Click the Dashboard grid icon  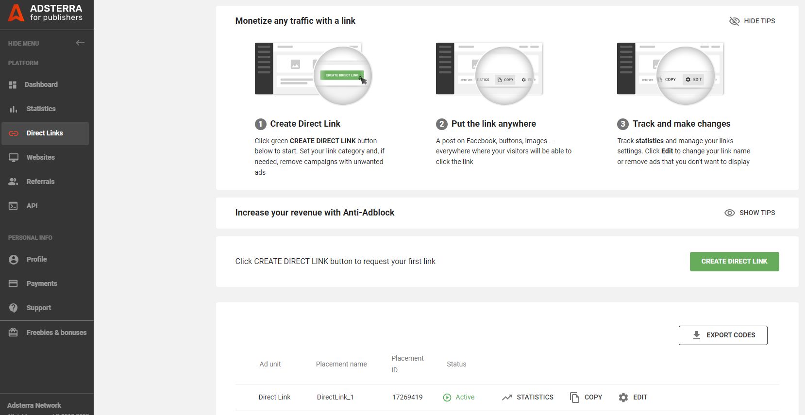tap(13, 85)
